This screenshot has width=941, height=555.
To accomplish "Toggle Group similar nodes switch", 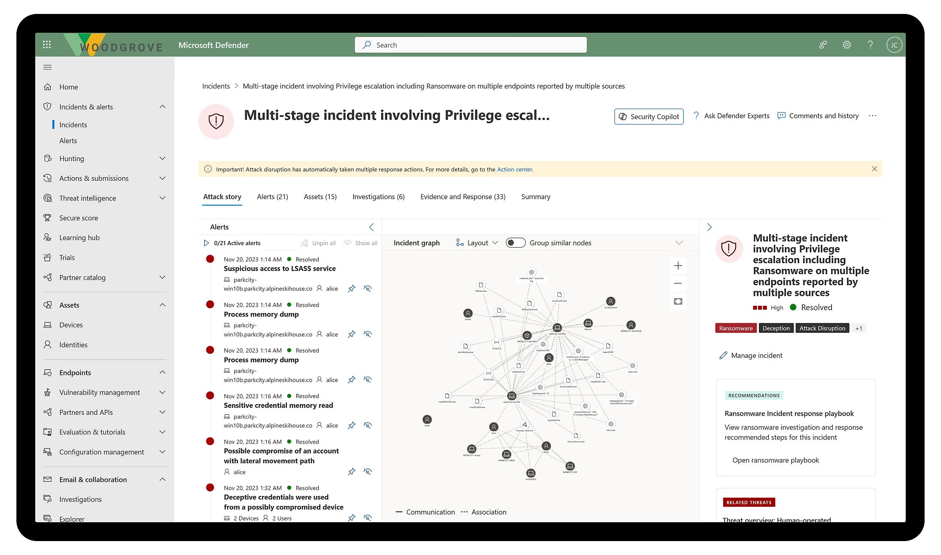I will [x=516, y=243].
